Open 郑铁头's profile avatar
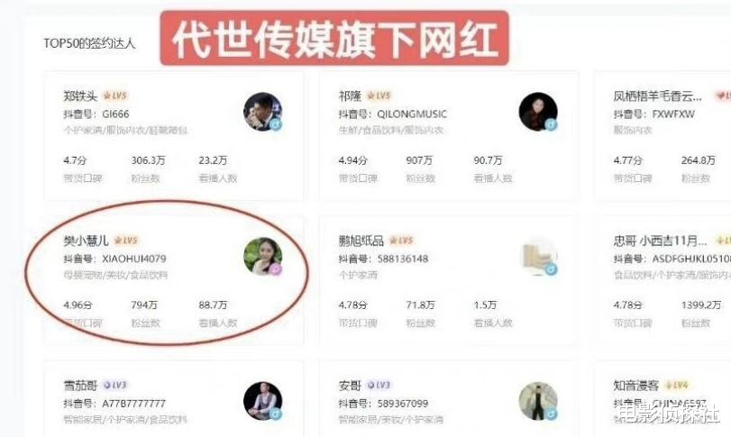The height and width of the screenshot is (437, 731). click(263, 112)
